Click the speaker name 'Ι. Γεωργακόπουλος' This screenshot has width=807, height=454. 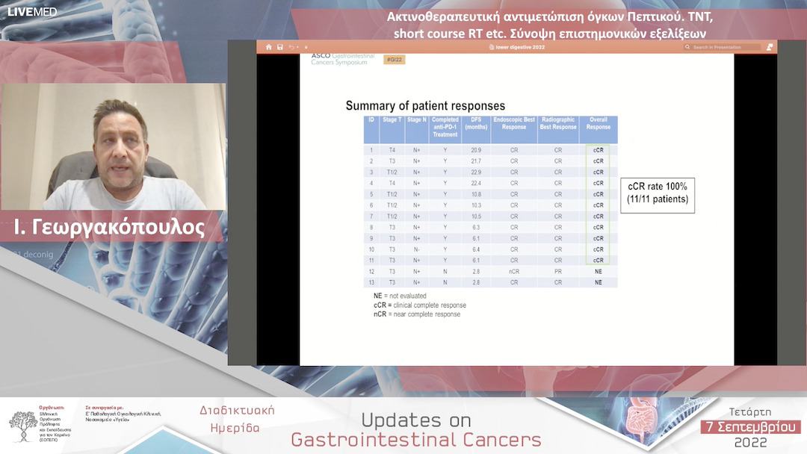109,227
